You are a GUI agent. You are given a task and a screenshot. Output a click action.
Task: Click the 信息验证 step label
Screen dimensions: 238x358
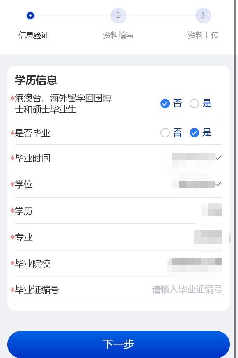[34, 35]
